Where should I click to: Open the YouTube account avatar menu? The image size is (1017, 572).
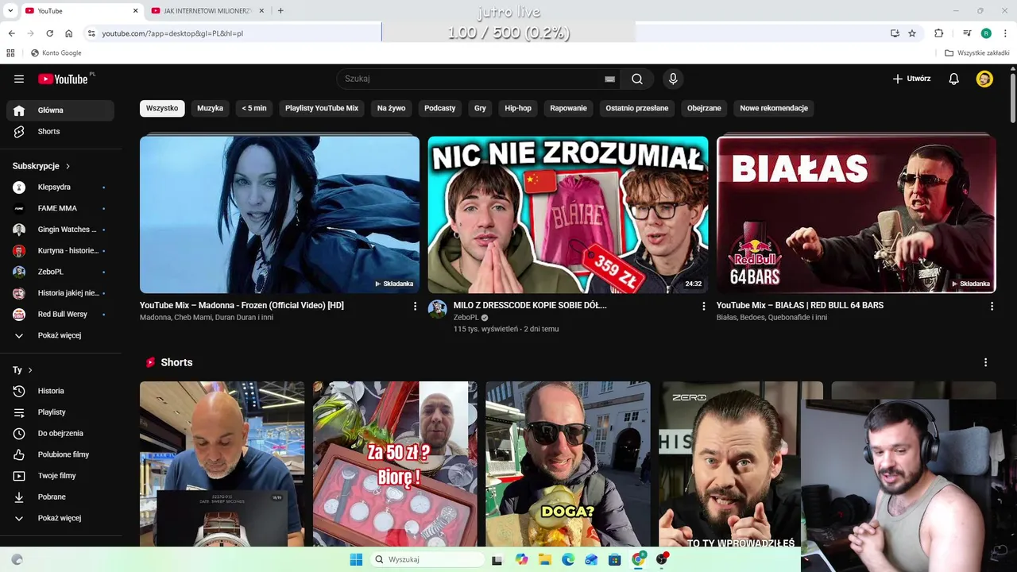pyautogui.click(x=984, y=79)
